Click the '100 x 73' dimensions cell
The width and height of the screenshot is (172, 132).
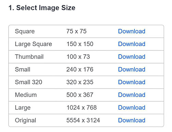tap(78, 57)
